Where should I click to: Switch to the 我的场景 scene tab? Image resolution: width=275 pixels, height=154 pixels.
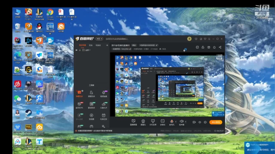pos(82,45)
